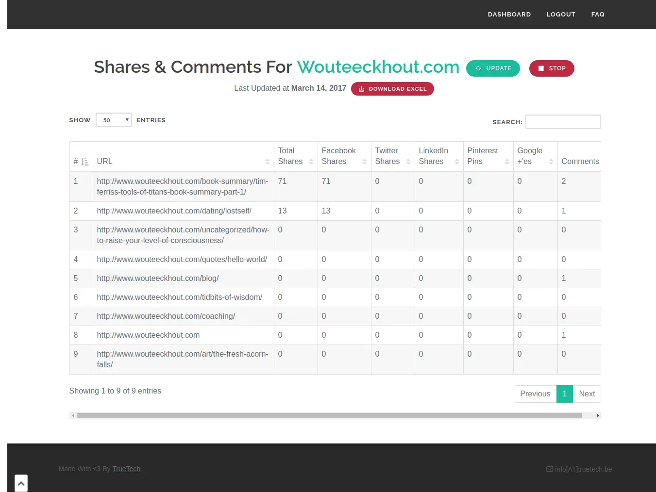Sort by Pinterest Pins arrows
The width and height of the screenshot is (656, 492).
coord(507,162)
